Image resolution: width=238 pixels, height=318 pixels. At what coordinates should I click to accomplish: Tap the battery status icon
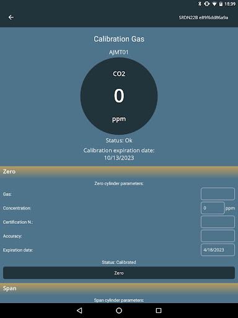coord(221,4)
